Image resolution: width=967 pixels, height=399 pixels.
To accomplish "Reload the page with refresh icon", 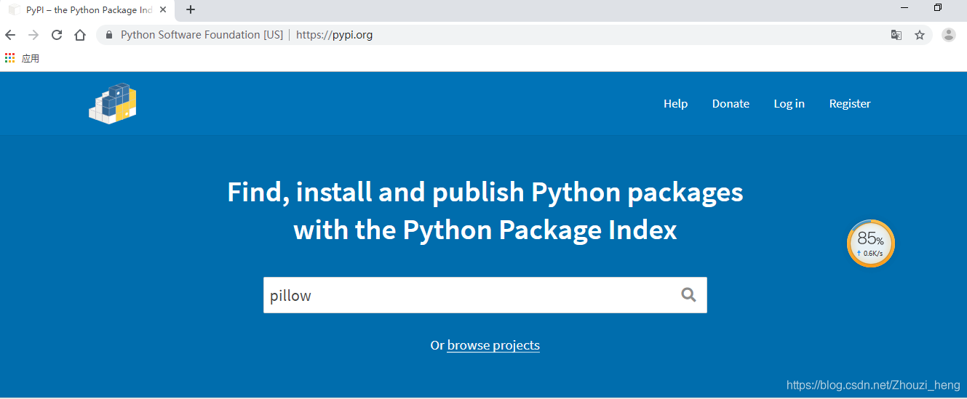I will (x=57, y=35).
